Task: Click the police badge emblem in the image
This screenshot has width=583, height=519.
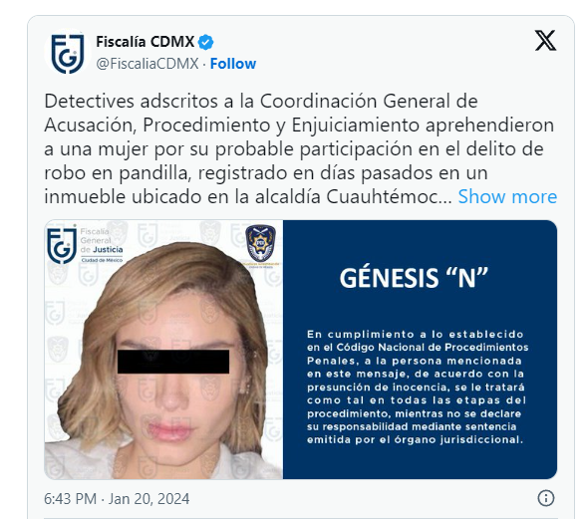Action: pyautogui.click(x=261, y=243)
